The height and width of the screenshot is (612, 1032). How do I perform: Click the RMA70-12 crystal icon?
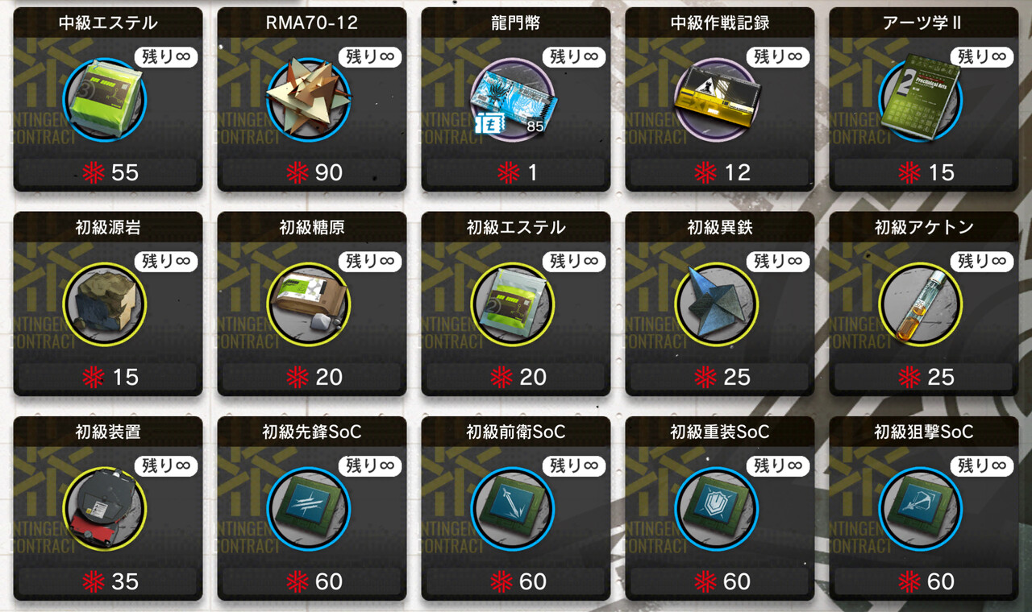pyautogui.click(x=309, y=101)
